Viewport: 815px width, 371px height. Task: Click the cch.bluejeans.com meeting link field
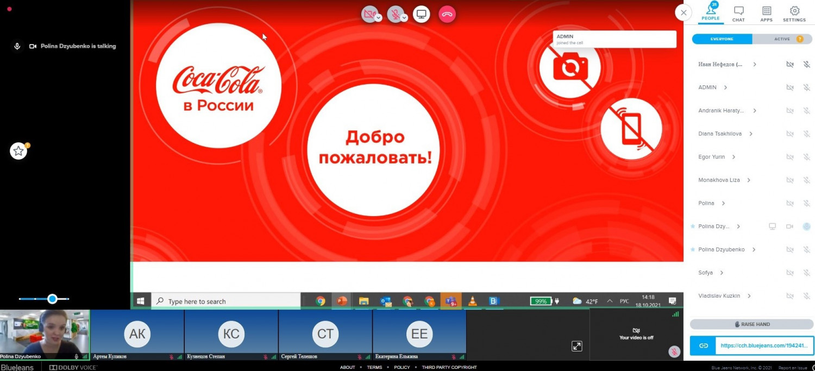(764, 345)
